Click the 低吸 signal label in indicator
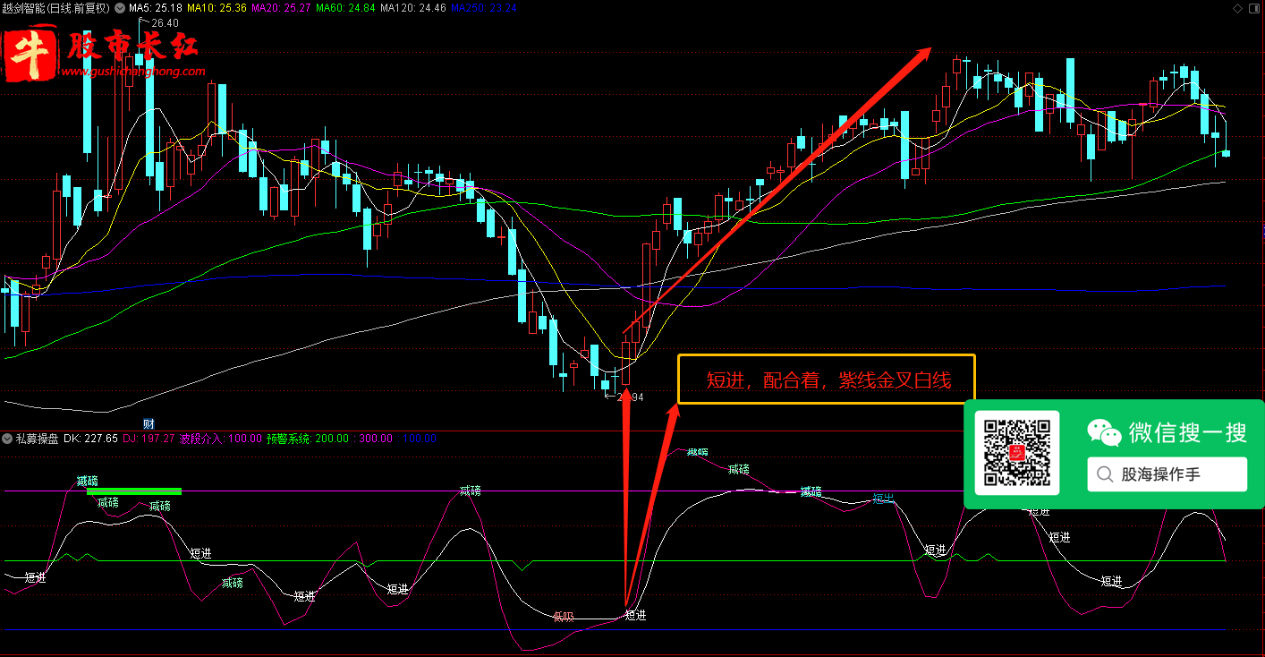Screen dimensions: 1265x657 [563, 616]
